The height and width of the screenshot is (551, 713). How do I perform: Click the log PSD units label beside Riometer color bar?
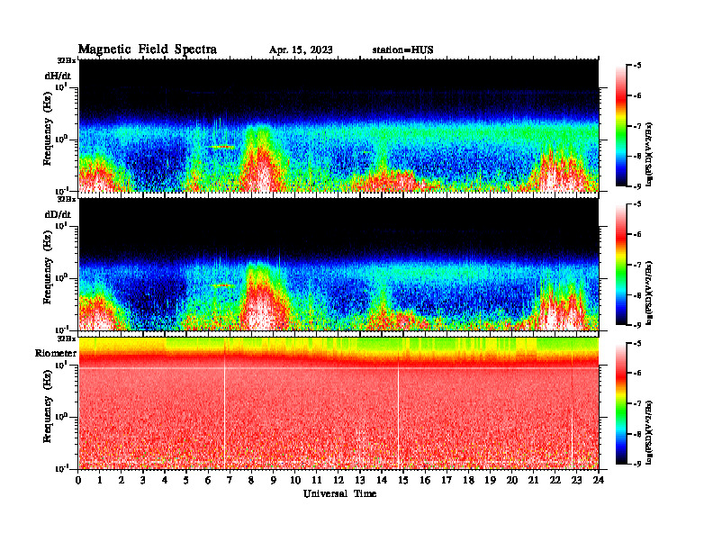tap(650, 432)
